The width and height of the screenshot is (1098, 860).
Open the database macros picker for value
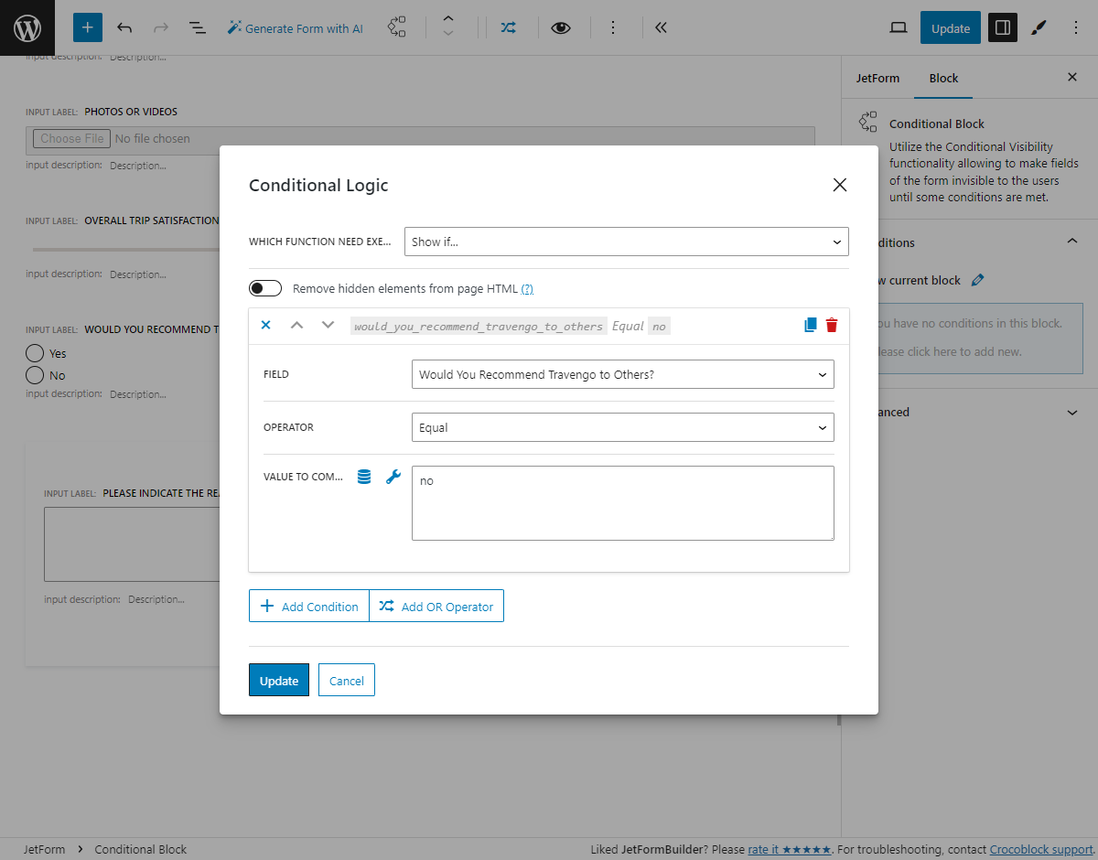[x=364, y=476]
